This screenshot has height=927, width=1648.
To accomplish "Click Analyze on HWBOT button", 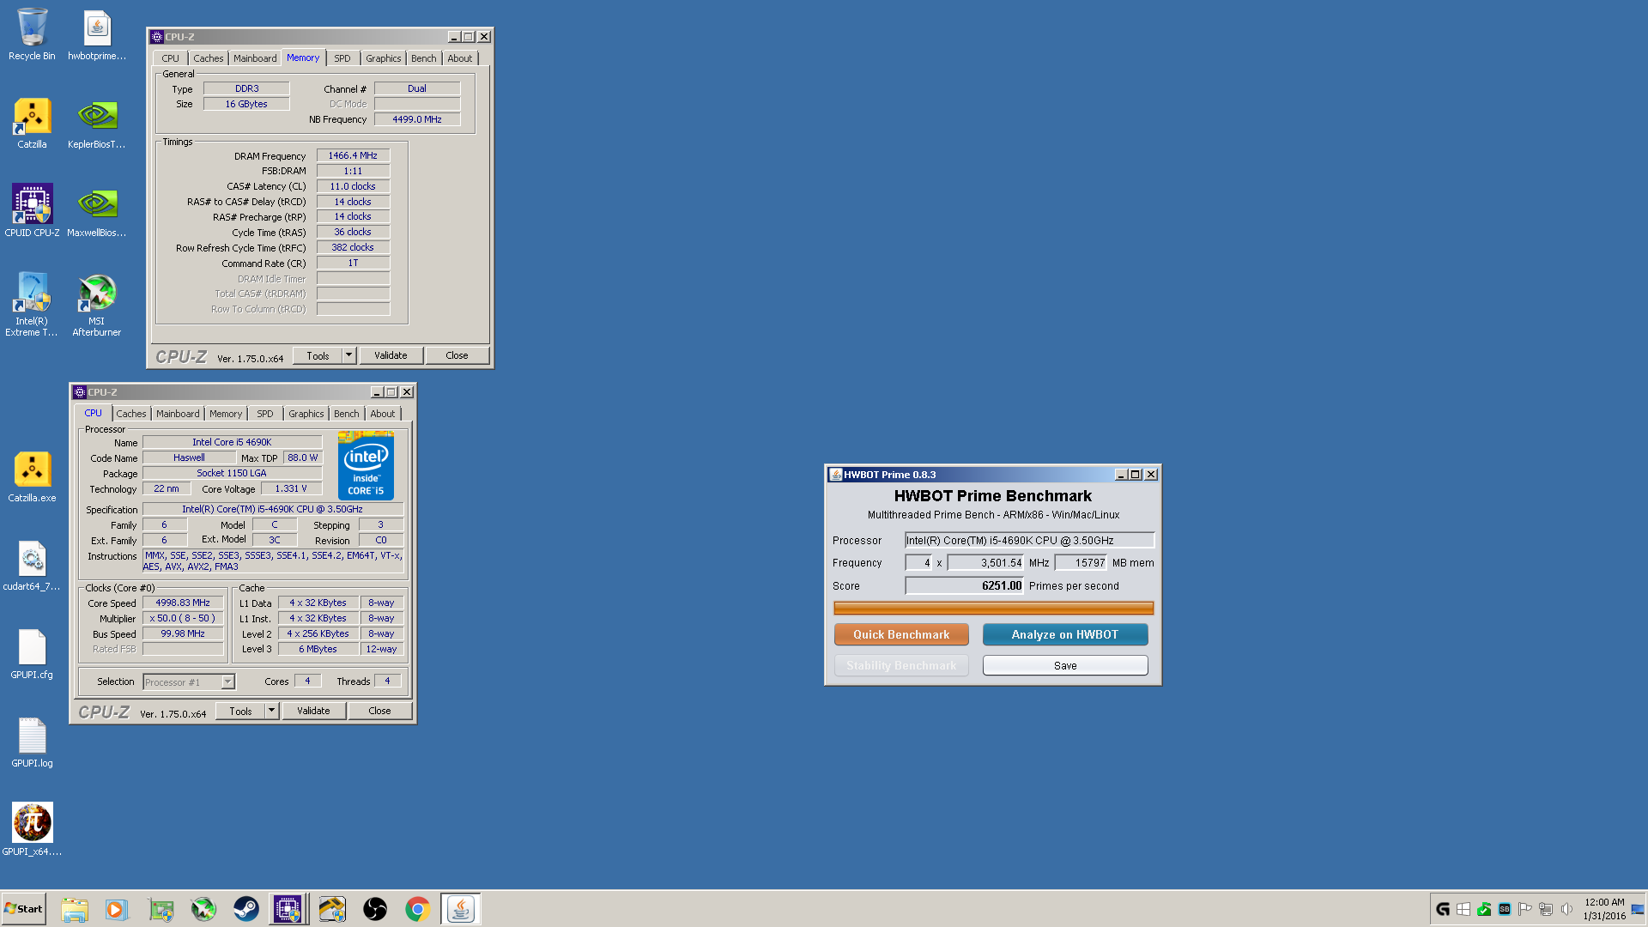I will (x=1064, y=634).
